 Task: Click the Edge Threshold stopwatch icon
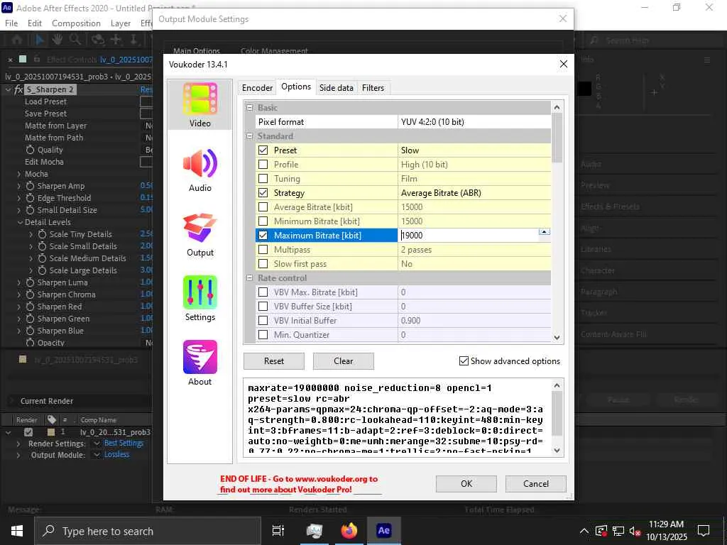[x=30, y=198]
